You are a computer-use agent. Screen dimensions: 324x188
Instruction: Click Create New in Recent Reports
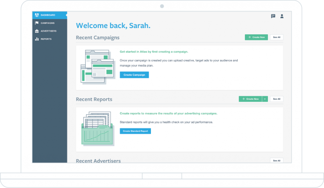pos(250,99)
